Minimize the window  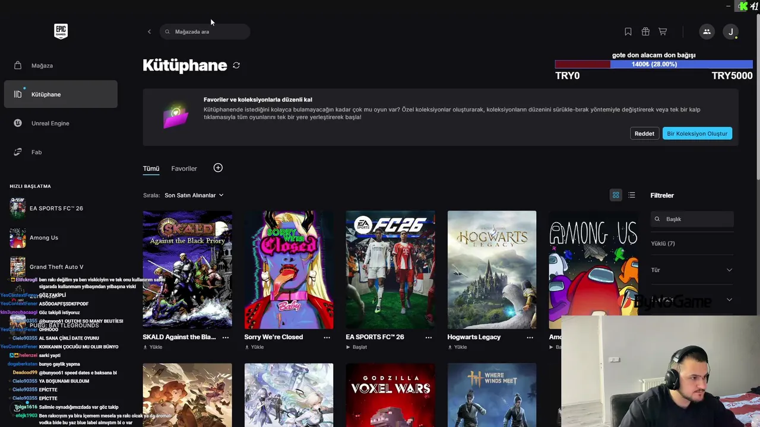[x=729, y=6]
